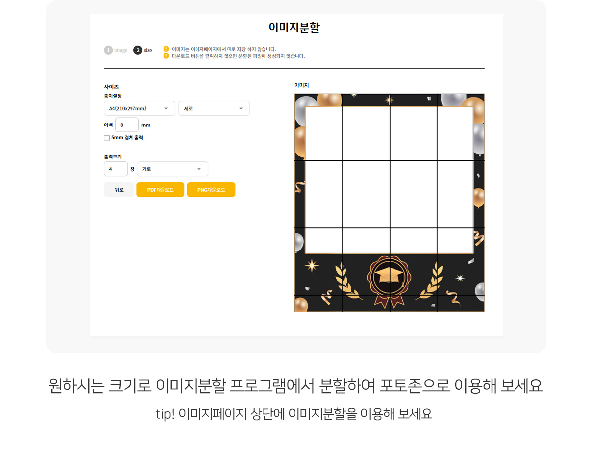Screen dimensions: 591x468
Task: Switch to the size step tab
Action: (x=143, y=50)
